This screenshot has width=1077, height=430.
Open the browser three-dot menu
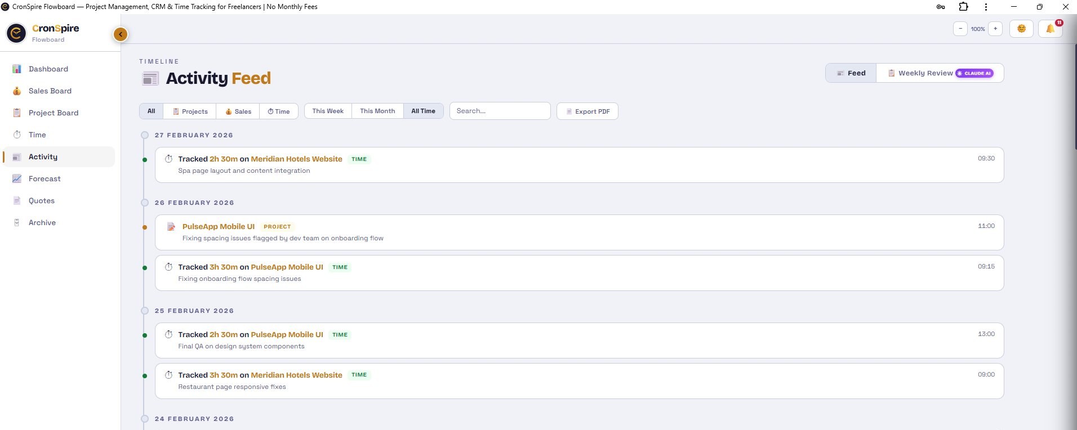(x=986, y=7)
